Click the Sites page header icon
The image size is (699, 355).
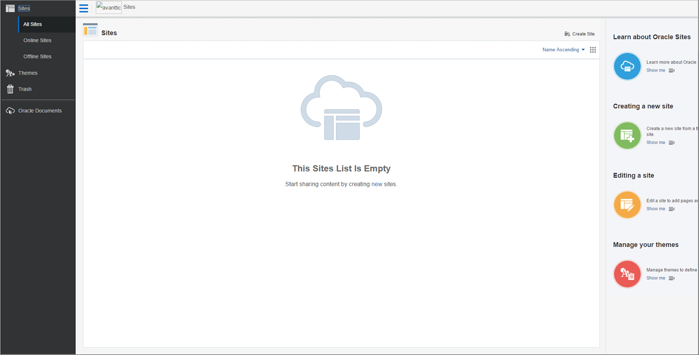(90, 30)
